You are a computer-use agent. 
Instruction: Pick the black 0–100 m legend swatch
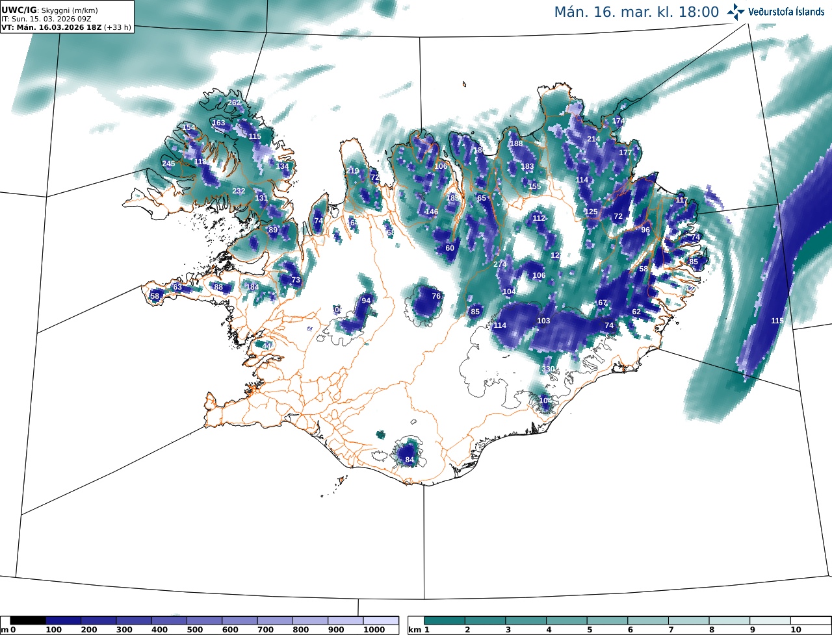(28, 621)
